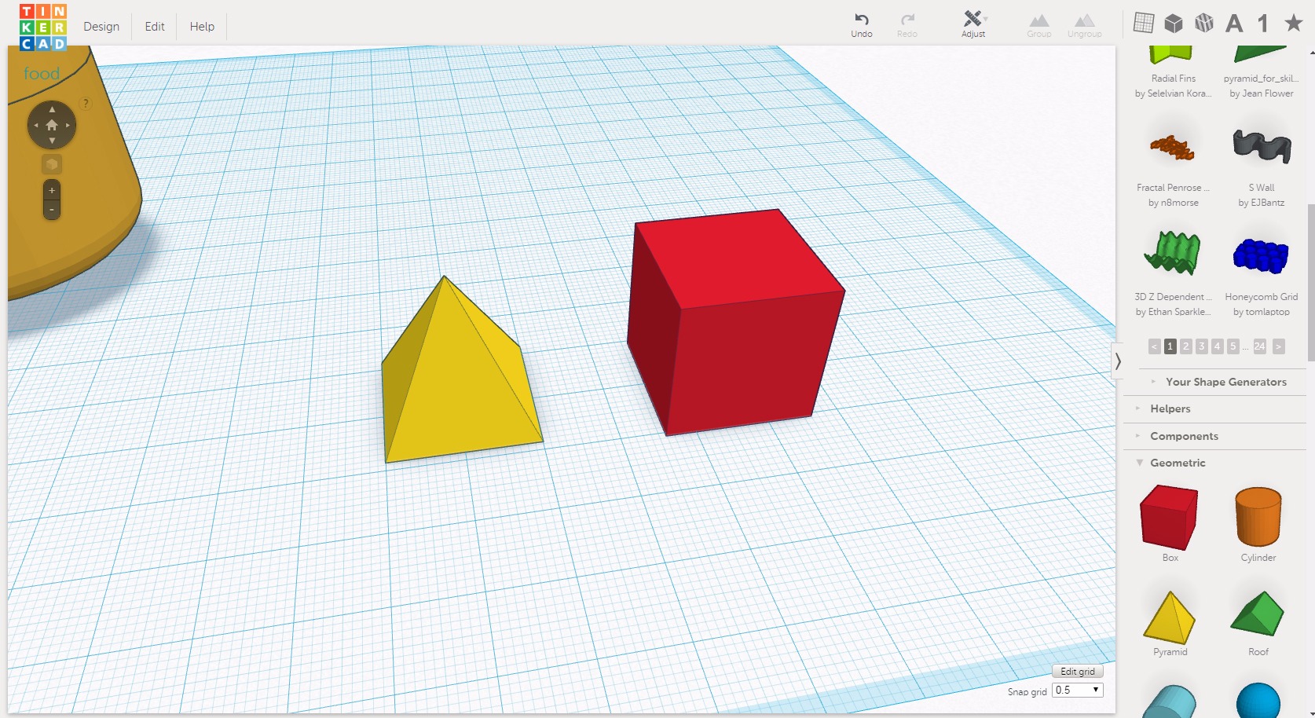Click the Undo button

tap(862, 24)
